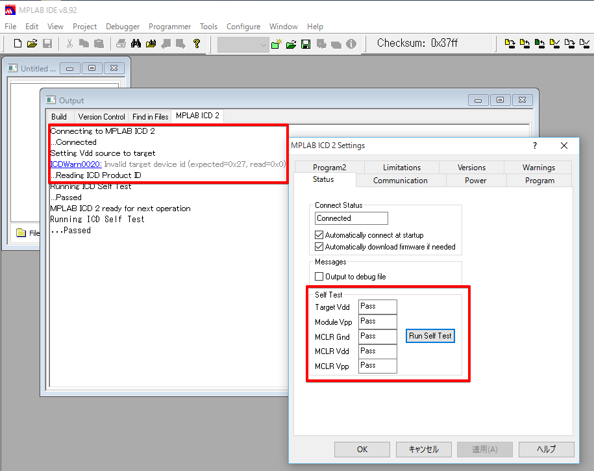Open the Power settings tab
The image size is (594, 471).
coord(476,181)
